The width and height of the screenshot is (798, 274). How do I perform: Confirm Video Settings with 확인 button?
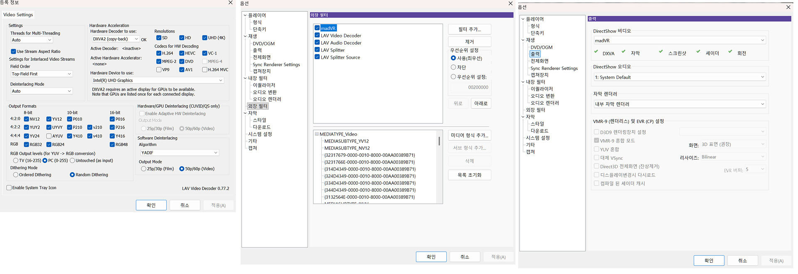[151, 205]
